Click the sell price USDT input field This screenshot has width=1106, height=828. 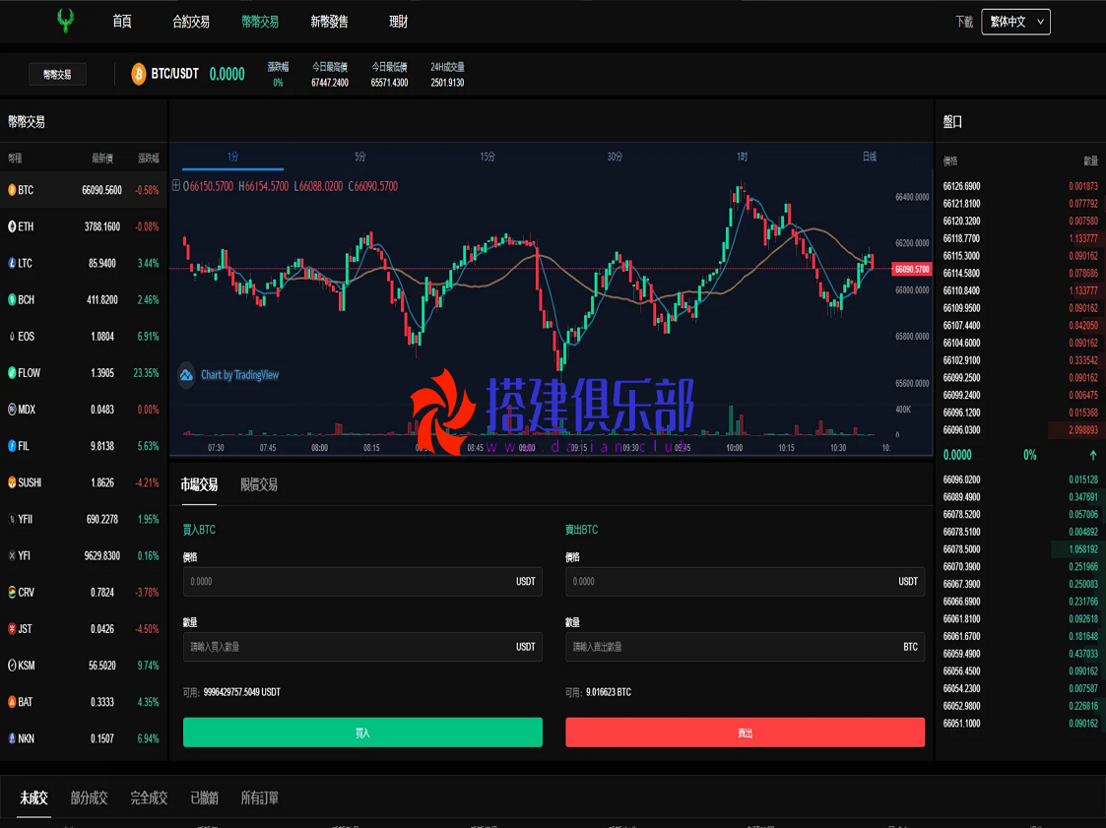[745, 582]
